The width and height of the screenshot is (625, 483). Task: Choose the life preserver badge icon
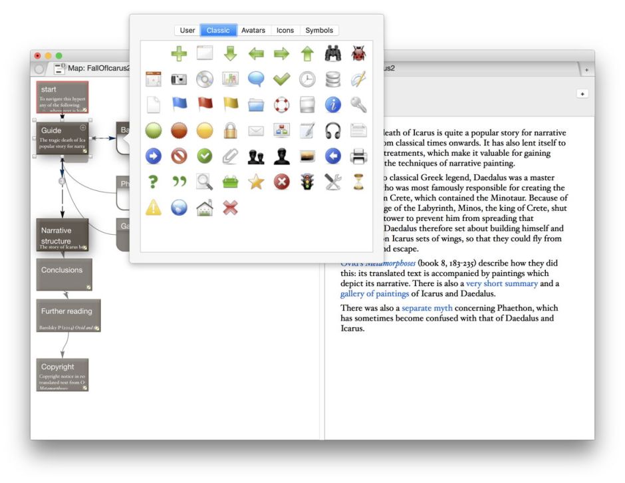[x=281, y=104]
